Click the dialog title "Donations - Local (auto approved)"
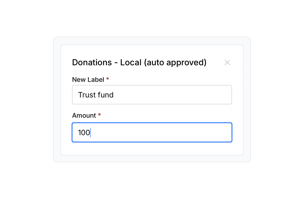This screenshot has width=304, height=199. pos(139,62)
